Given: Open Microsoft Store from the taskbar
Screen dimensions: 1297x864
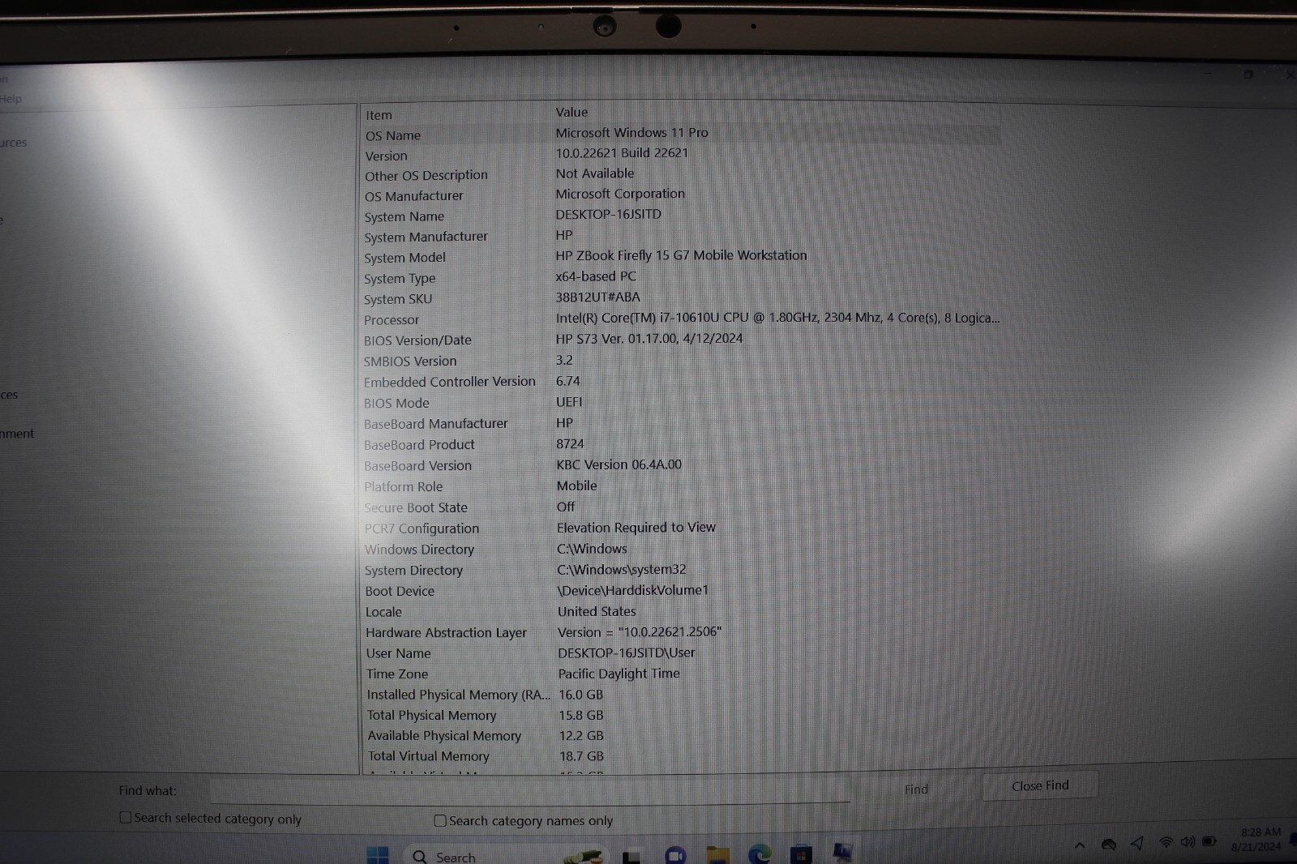Looking at the screenshot, I should tap(801, 854).
